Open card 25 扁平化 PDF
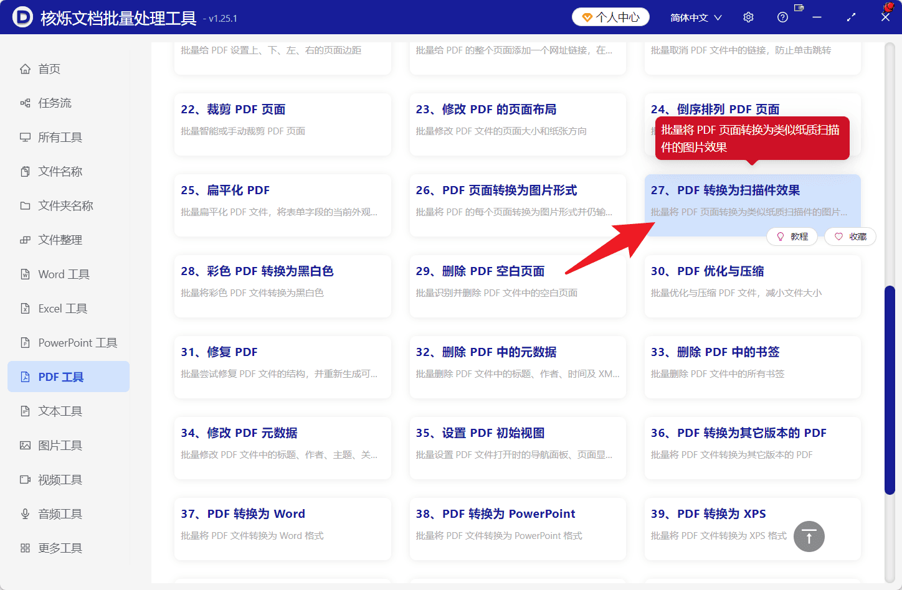The image size is (902, 590). [x=283, y=205]
